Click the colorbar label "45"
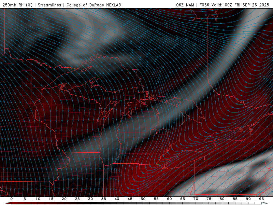 tap(130, 199)
